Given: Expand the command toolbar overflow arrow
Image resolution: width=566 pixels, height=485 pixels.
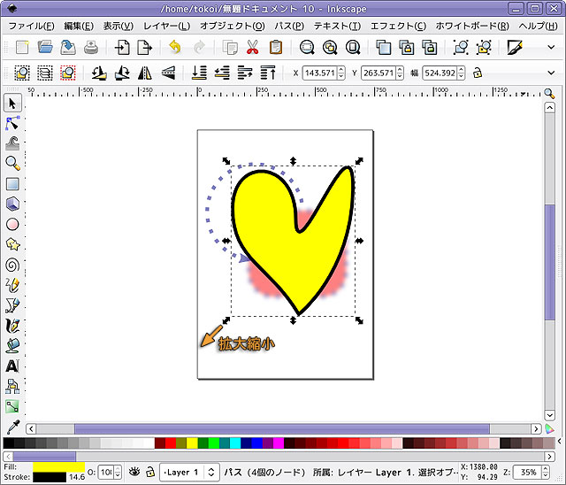Looking at the screenshot, I should click(552, 47).
